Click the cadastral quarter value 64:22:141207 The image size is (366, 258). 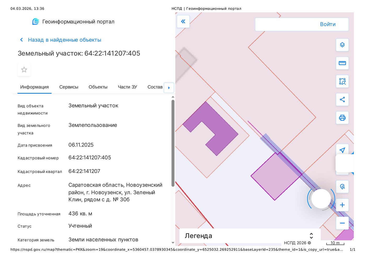(84, 171)
